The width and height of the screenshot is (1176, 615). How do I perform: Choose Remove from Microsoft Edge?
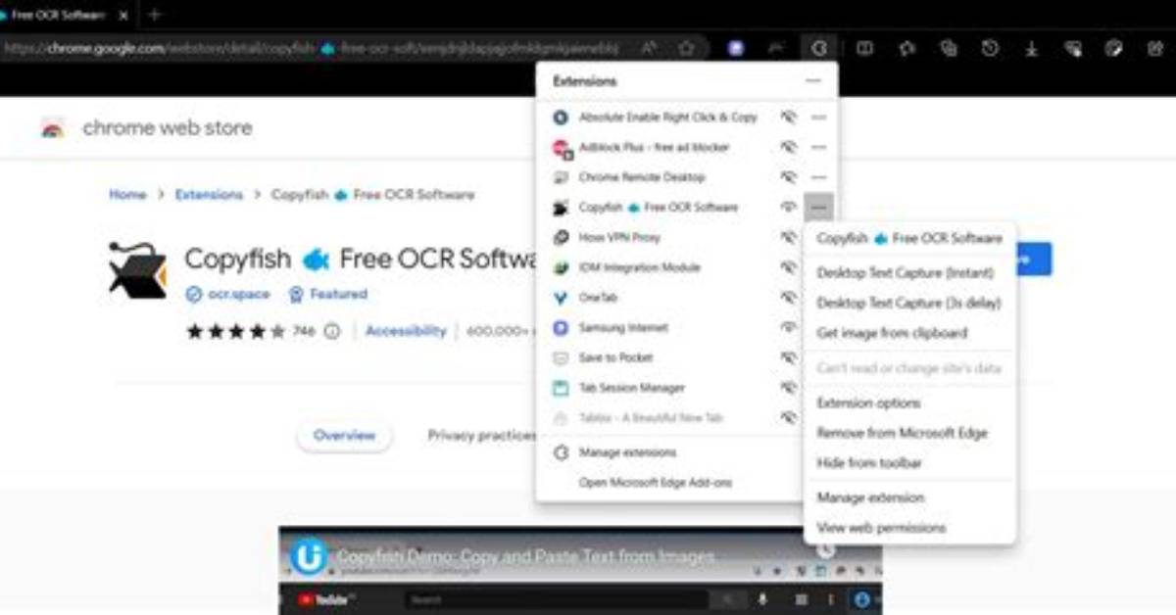[x=902, y=434]
